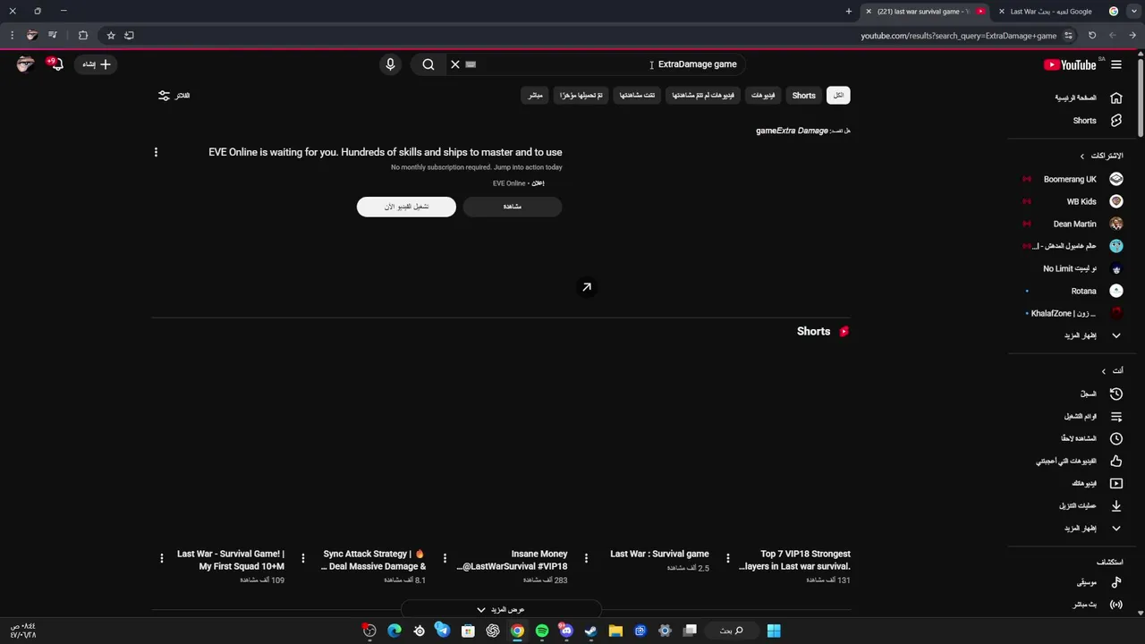This screenshot has width=1145, height=644.
Task: Start voice search with the microphone icon
Action: (x=390, y=64)
